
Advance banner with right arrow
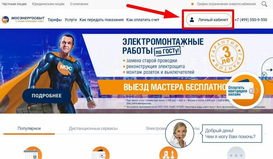pos(269,70)
